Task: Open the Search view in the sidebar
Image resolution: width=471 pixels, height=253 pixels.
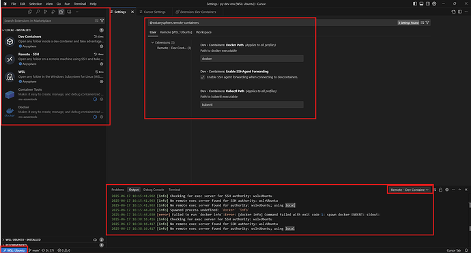Action: (x=38, y=12)
